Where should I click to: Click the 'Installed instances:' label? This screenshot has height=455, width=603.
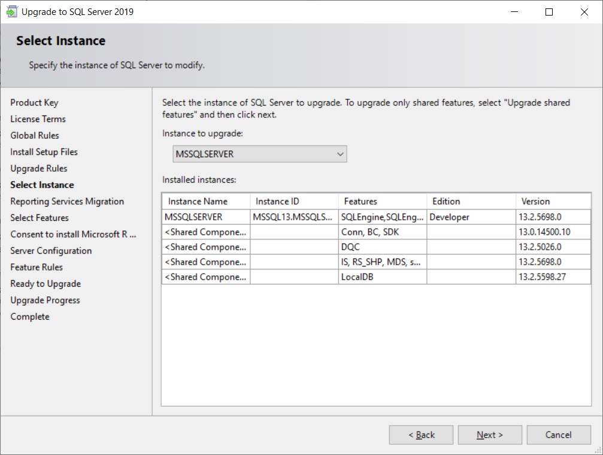[199, 180]
